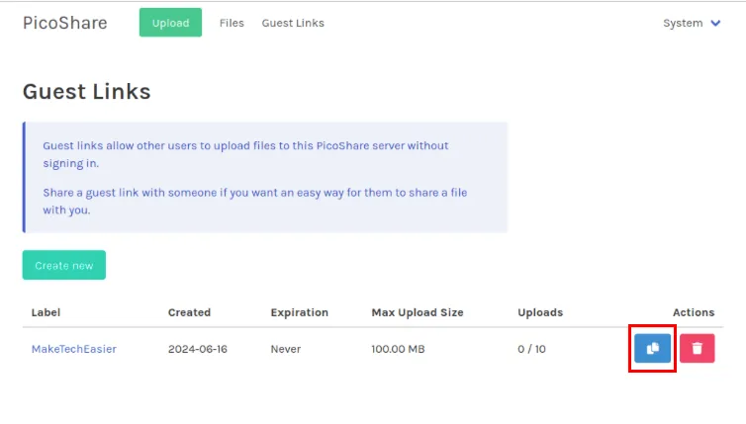The width and height of the screenshot is (746, 424).
Task: Open the MakeTechEasier label link
Action: click(74, 349)
